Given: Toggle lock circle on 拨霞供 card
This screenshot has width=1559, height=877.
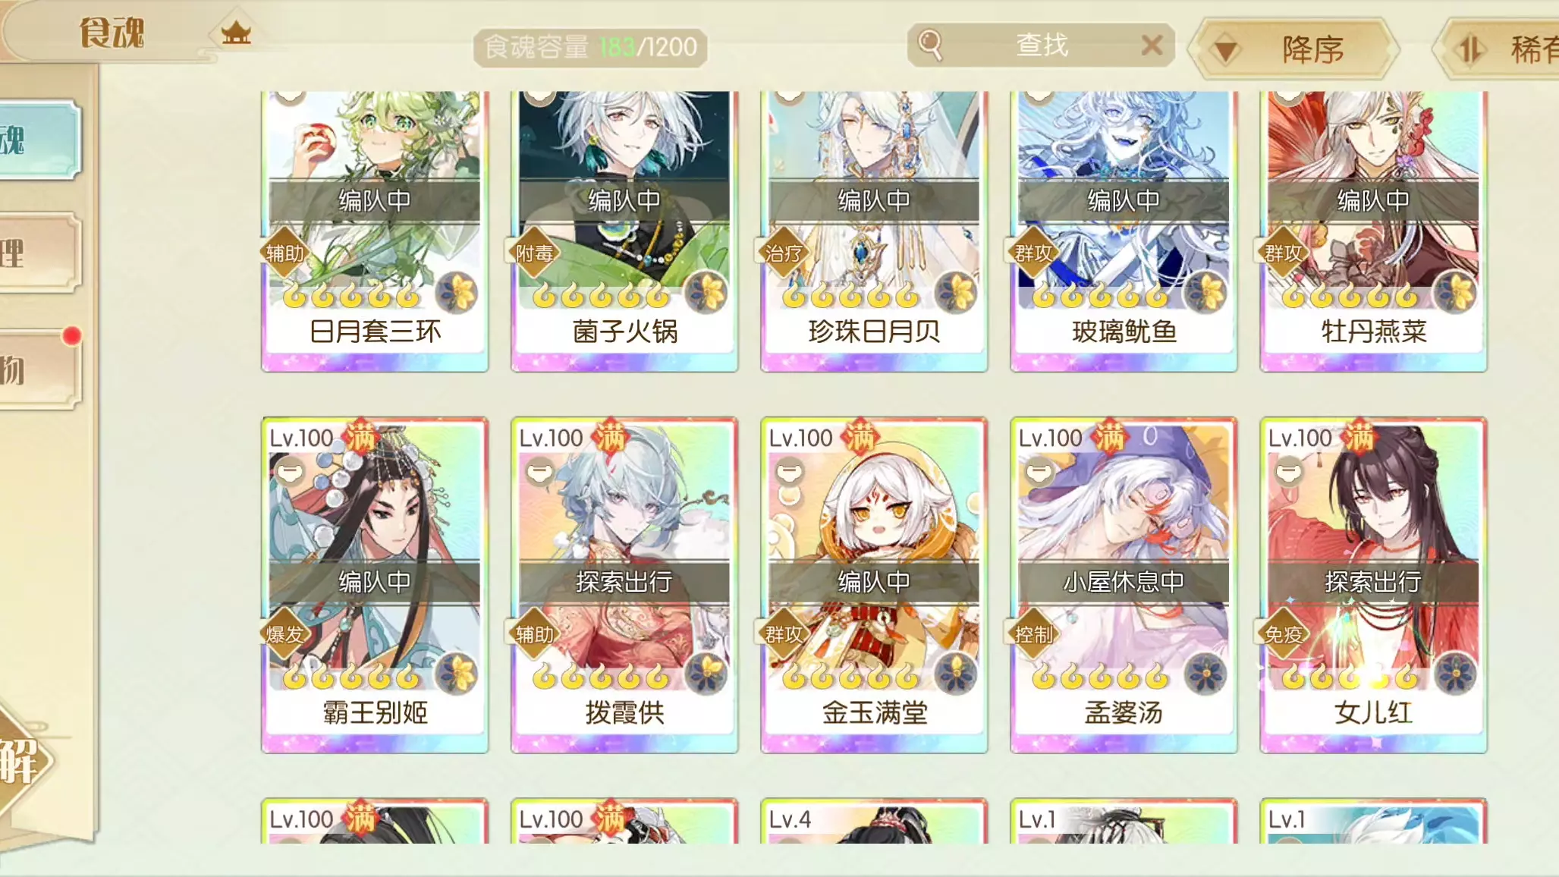Looking at the screenshot, I should pos(540,472).
